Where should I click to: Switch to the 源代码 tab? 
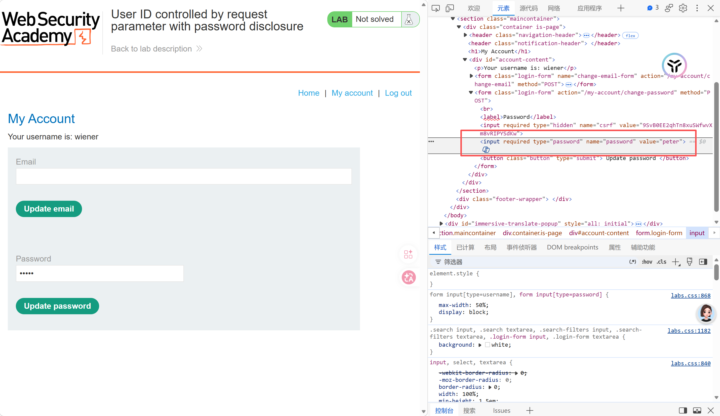529,8
